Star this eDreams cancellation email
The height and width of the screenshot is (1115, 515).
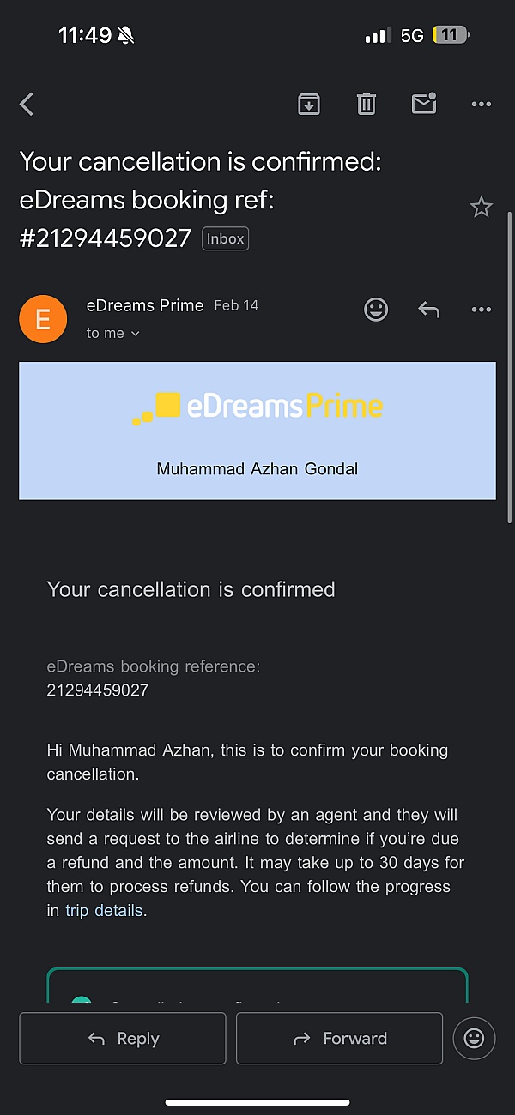481,207
